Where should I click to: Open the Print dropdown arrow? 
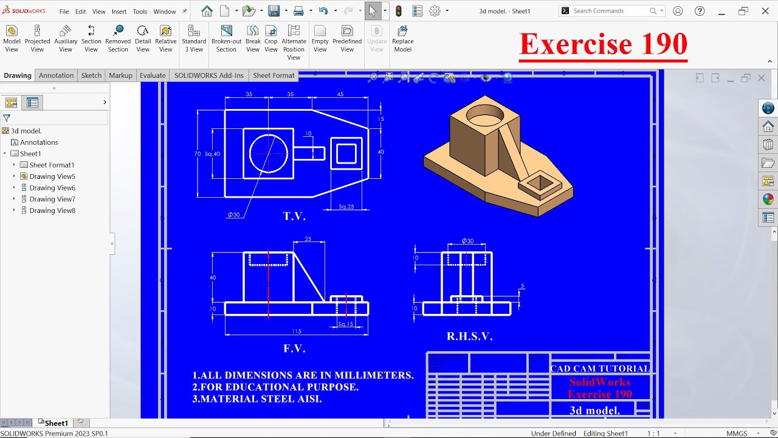tap(311, 11)
